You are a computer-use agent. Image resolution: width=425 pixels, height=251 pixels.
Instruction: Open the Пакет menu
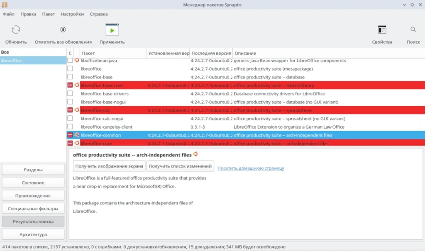(48, 14)
